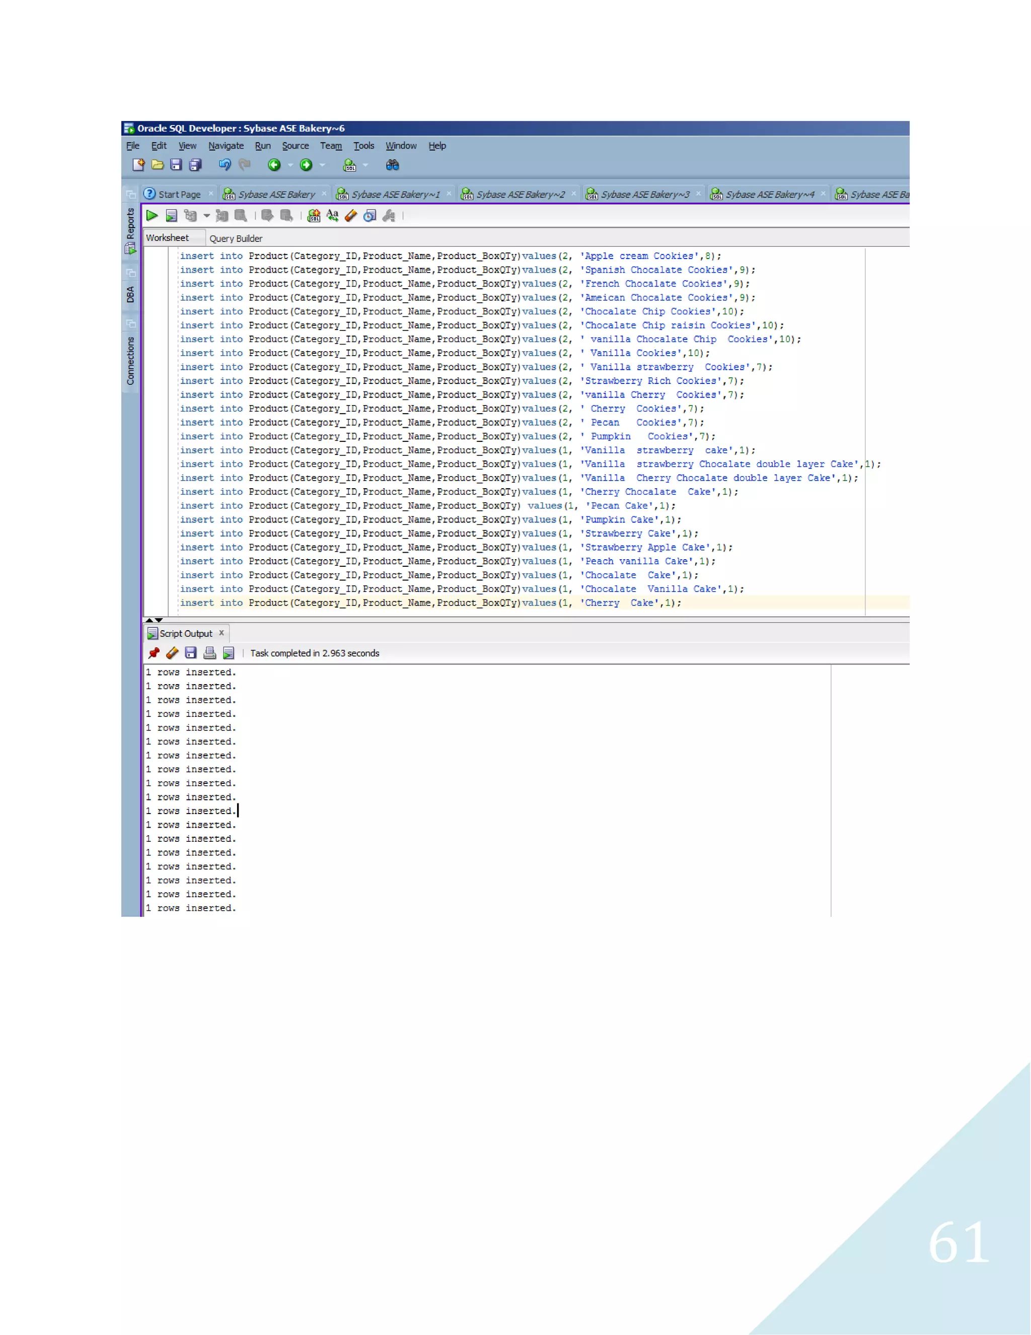Pin the Script Output panel
The image size is (1031, 1335).
[154, 653]
